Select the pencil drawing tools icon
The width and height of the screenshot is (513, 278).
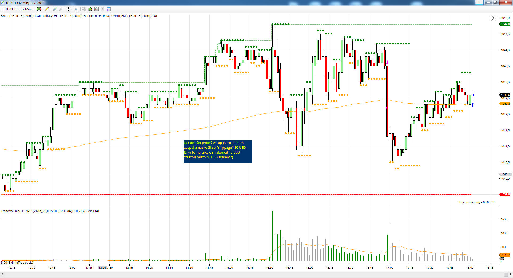point(48,9)
